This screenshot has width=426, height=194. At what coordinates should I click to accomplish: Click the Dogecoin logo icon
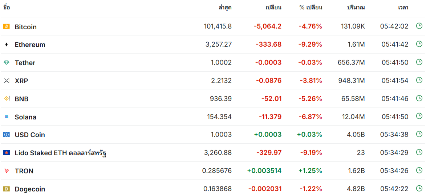[7, 189]
